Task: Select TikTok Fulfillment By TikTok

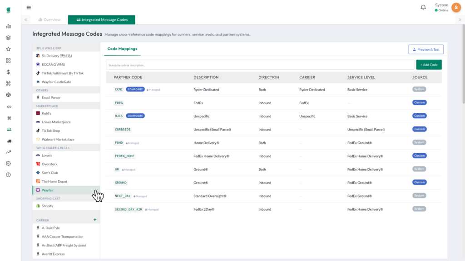Action: [66, 73]
